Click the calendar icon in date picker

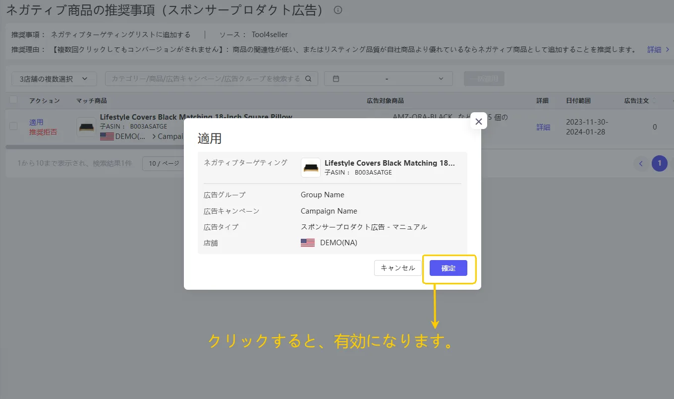pos(336,79)
